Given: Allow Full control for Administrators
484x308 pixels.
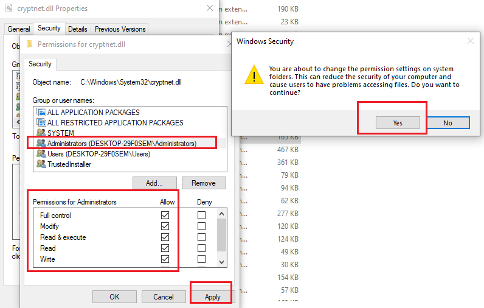Looking at the screenshot, I should click(x=165, y=215).
